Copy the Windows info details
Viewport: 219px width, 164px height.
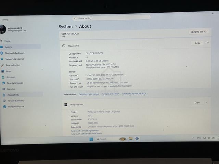[197, 102]
